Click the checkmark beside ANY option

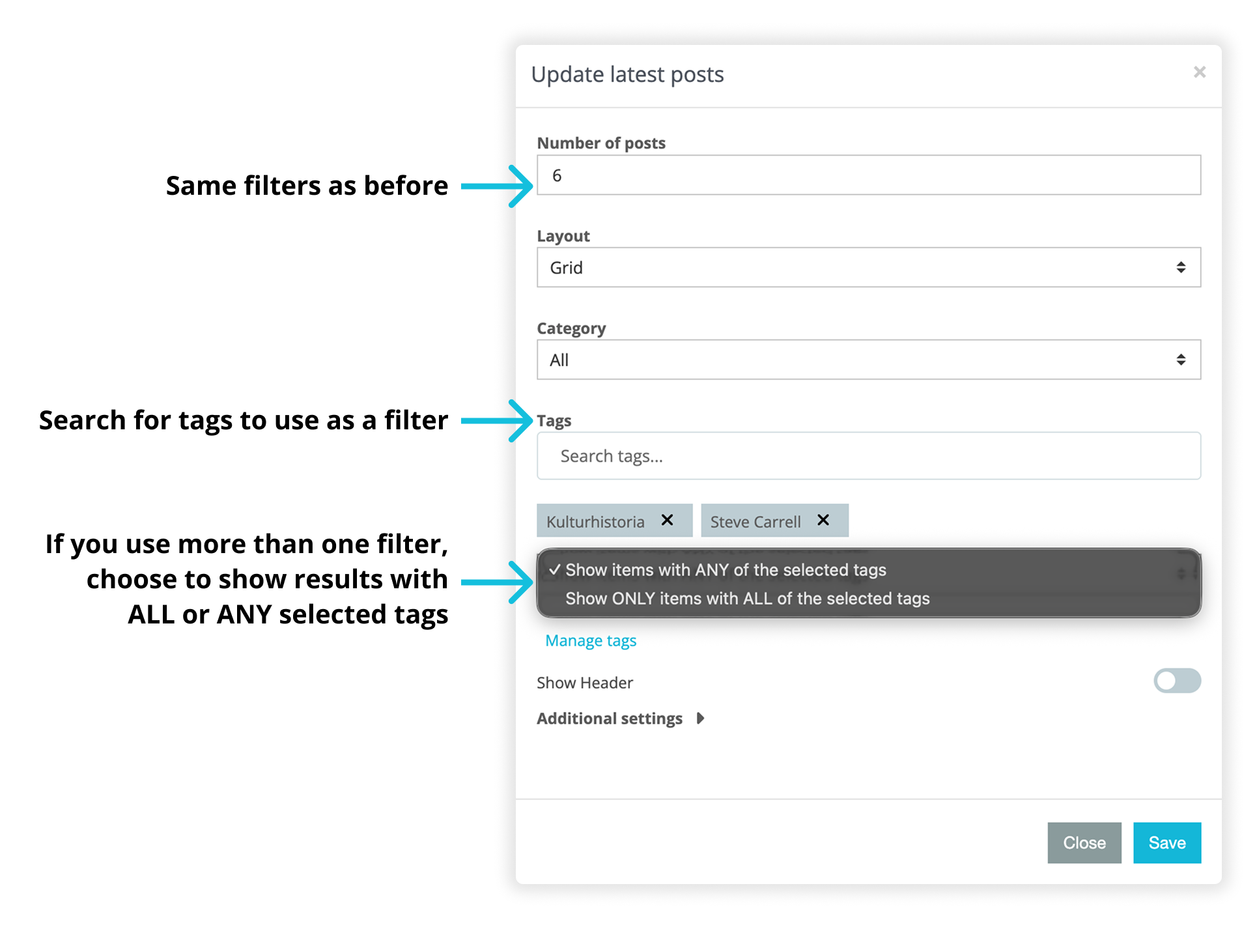tap(554, 570)
